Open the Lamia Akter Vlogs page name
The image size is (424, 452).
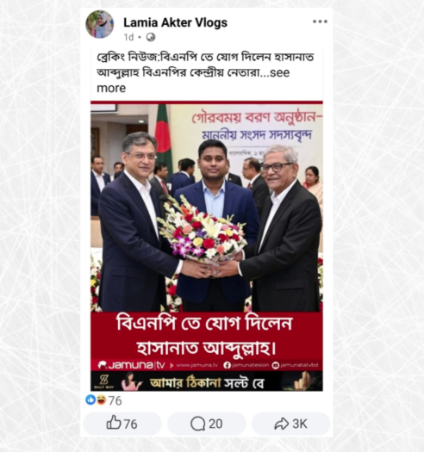175,22
